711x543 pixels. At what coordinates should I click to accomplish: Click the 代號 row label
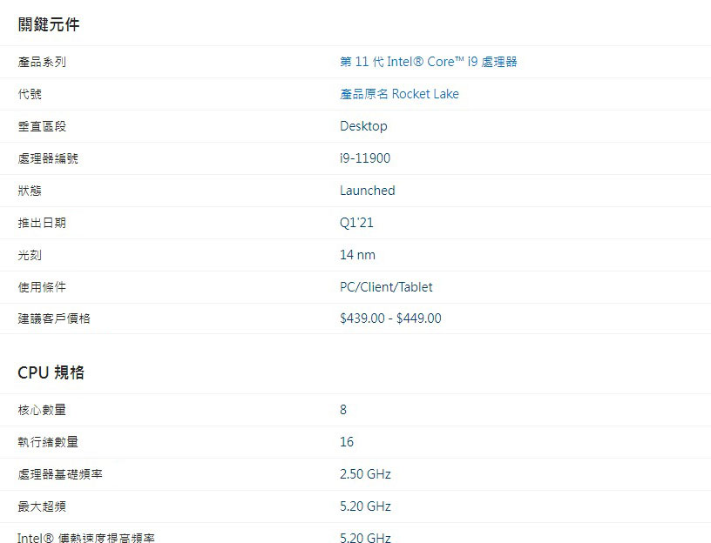point(30,94)
